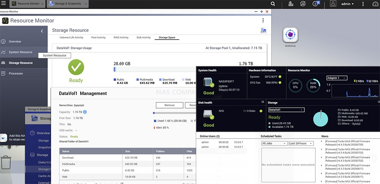Image resolution: width=380 pixels, height=184 pixels.
Task: Open the DataVol1 dropdown in Storage widget
Action: tap(286, 110)
